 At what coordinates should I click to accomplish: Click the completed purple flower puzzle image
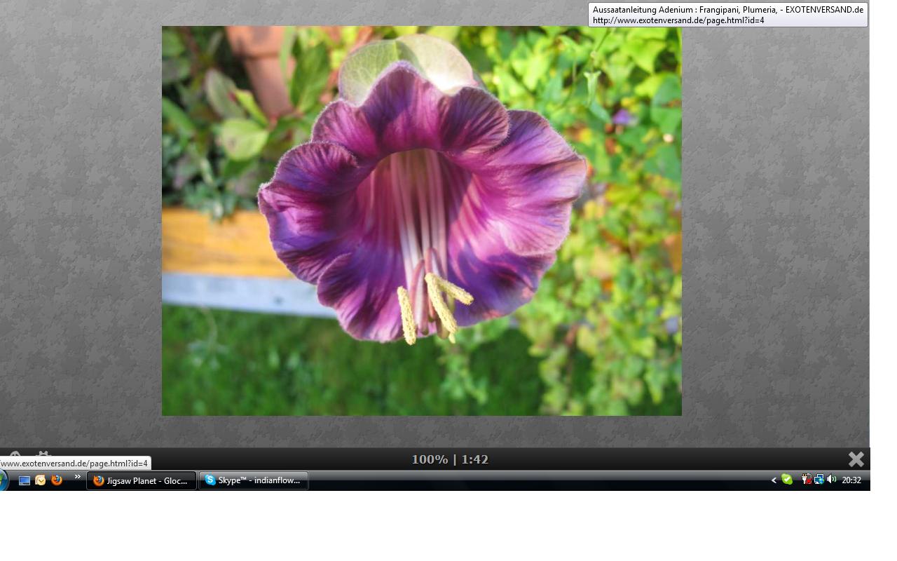[421, 221]
